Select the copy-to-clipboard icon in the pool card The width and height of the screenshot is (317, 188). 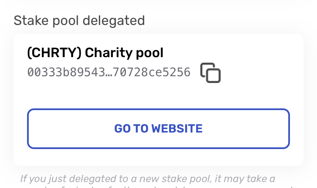[210, 73]
